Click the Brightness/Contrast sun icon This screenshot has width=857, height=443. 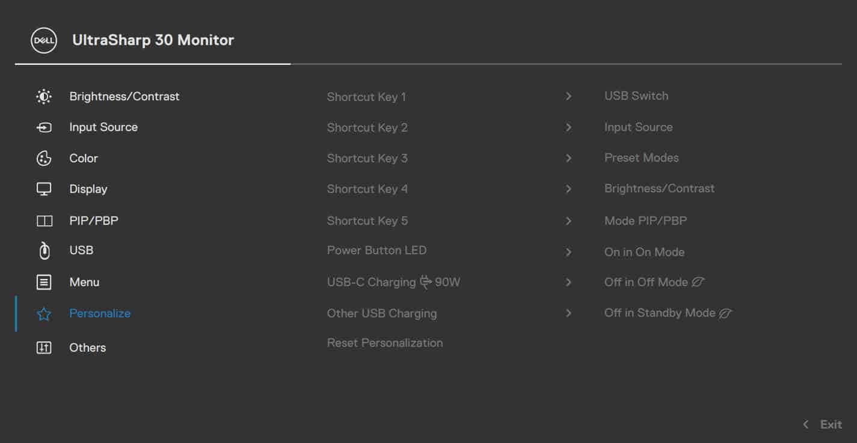44,96
